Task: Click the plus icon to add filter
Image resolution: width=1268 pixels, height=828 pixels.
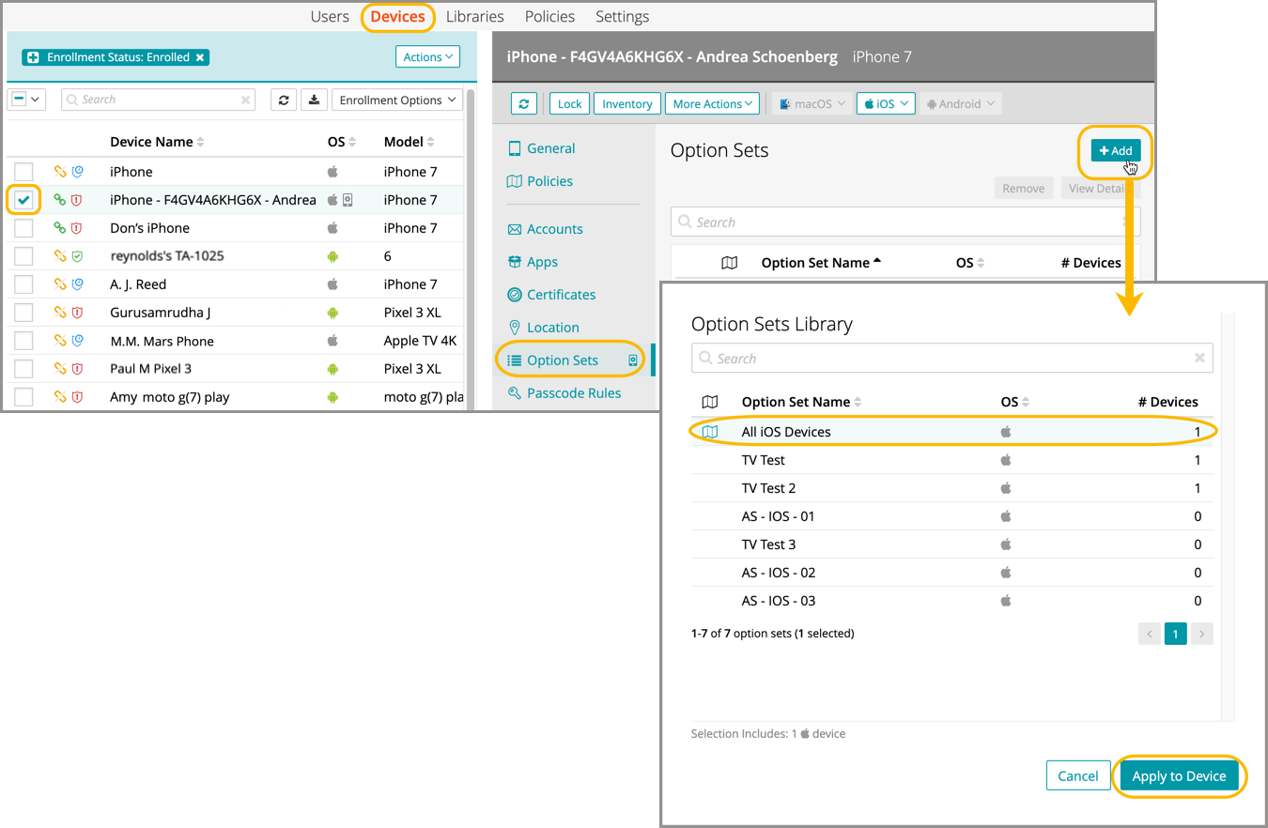Action: pyautogui.click(x=33, y=57)
